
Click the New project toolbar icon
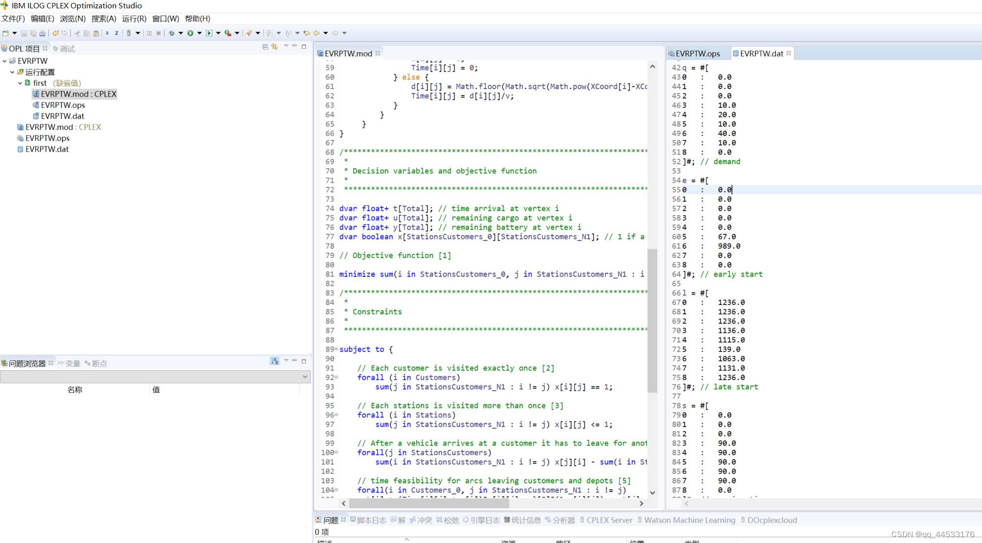point(6,33)
